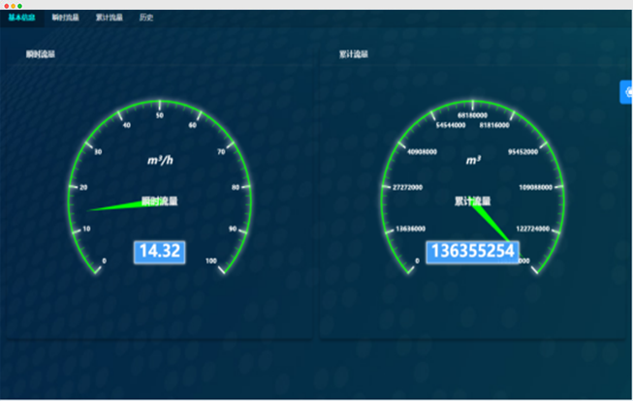633x401 pixels.
Task: Select the 历史 tab
Action: click(x=145, y=17)
